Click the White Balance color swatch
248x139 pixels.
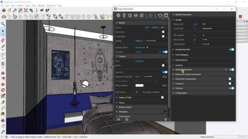[139, 85]
